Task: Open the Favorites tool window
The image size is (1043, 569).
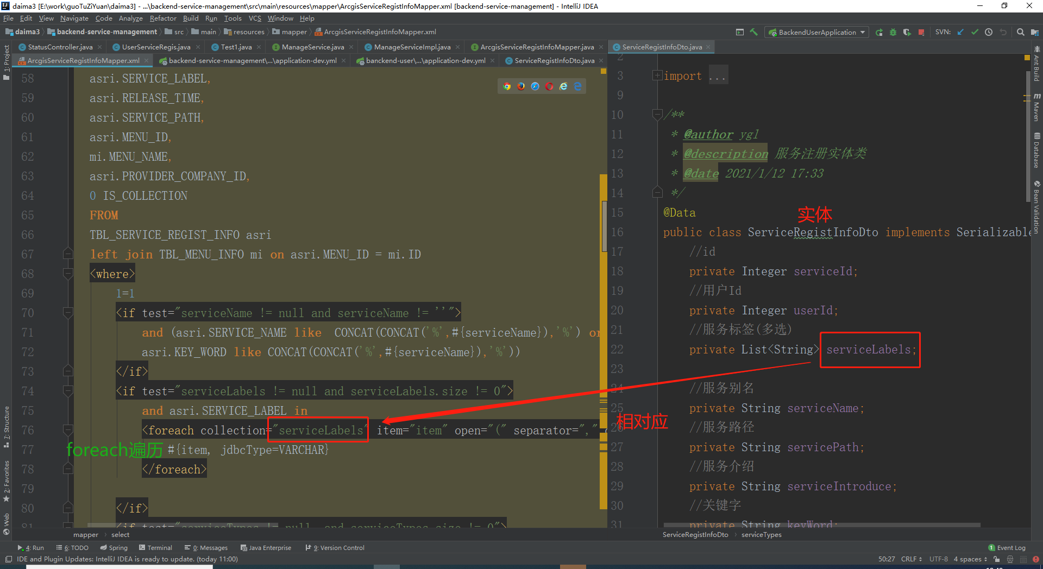Action: 6,481
